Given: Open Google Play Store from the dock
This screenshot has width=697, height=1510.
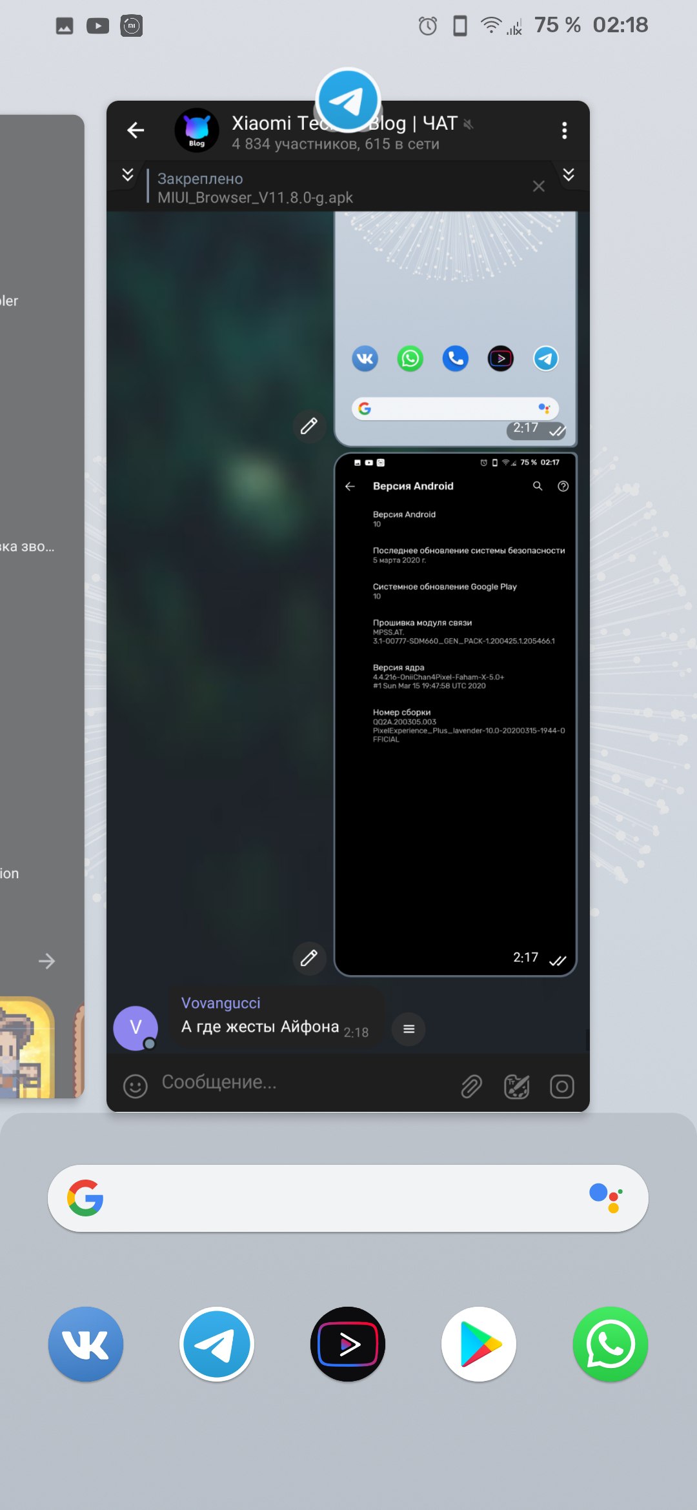Looking at the screenshot, I should coord(479,1344).
